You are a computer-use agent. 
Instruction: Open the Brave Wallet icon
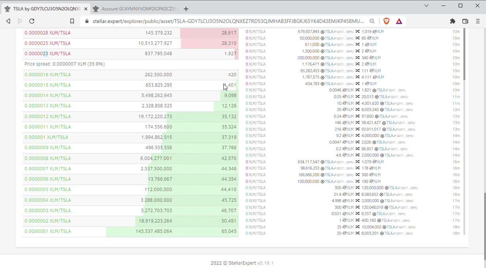click(465, 21)
